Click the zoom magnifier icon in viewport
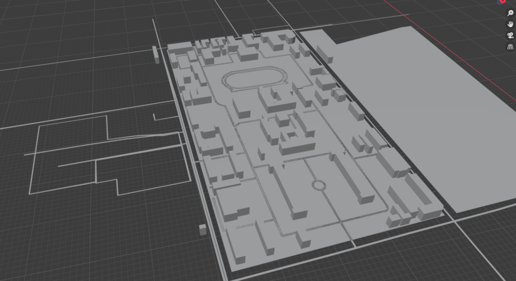 tap(510, 13)
